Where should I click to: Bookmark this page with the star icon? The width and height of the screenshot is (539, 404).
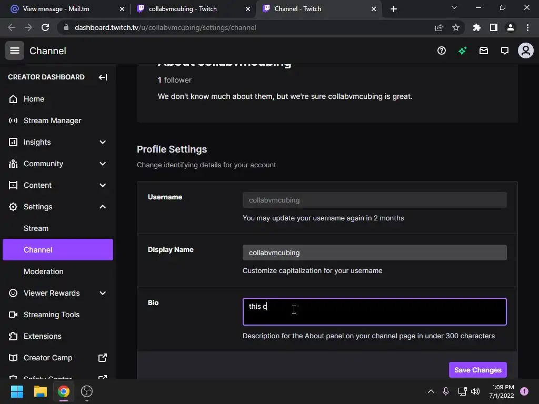455,27
